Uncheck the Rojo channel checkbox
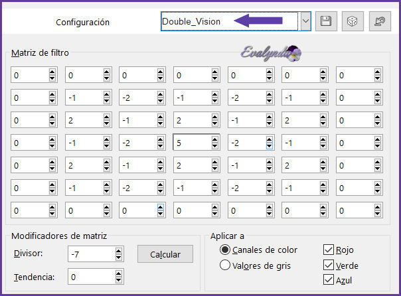This screenshot has width=401, height=296. coord(329,250)
